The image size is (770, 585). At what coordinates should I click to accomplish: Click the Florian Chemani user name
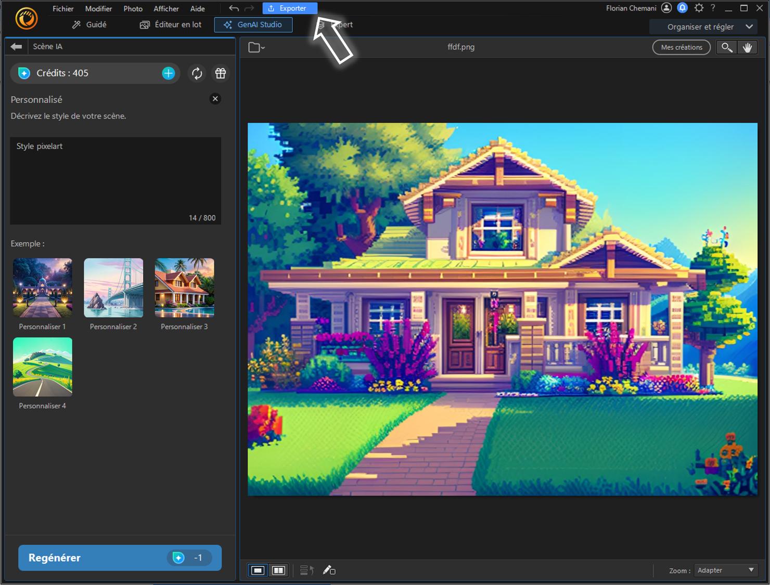[631, 8]
